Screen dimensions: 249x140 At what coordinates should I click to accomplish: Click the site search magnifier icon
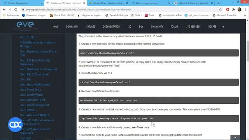click(223, 27)
